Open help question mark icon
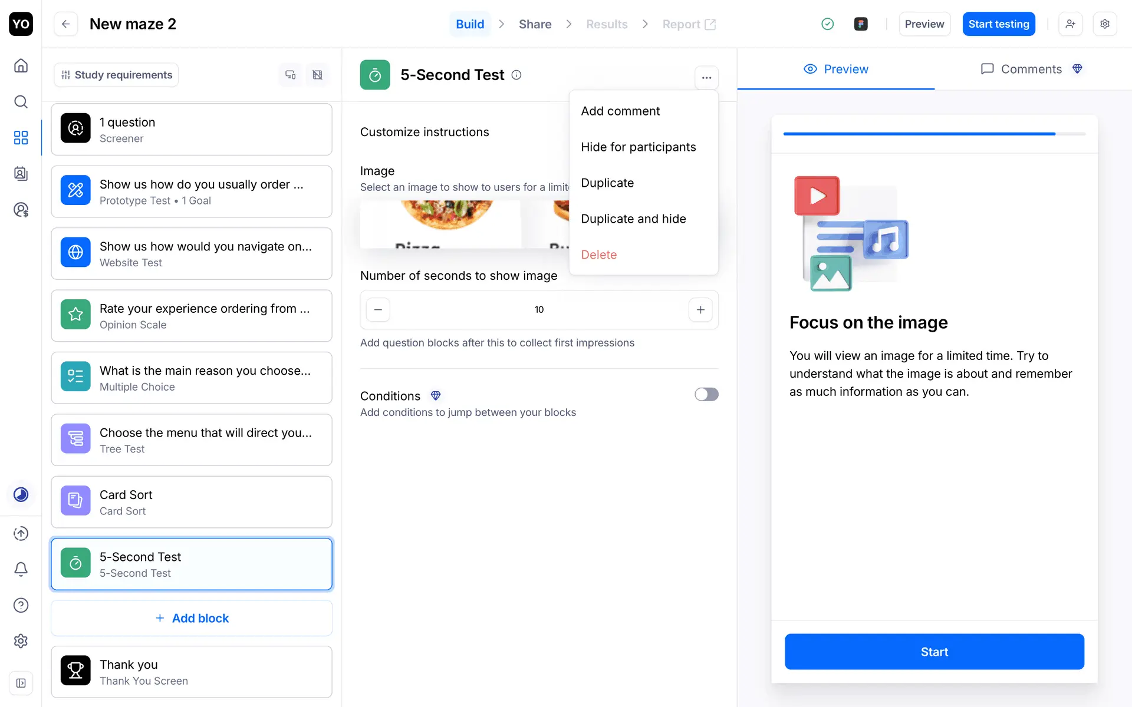 tap(21, 605)
